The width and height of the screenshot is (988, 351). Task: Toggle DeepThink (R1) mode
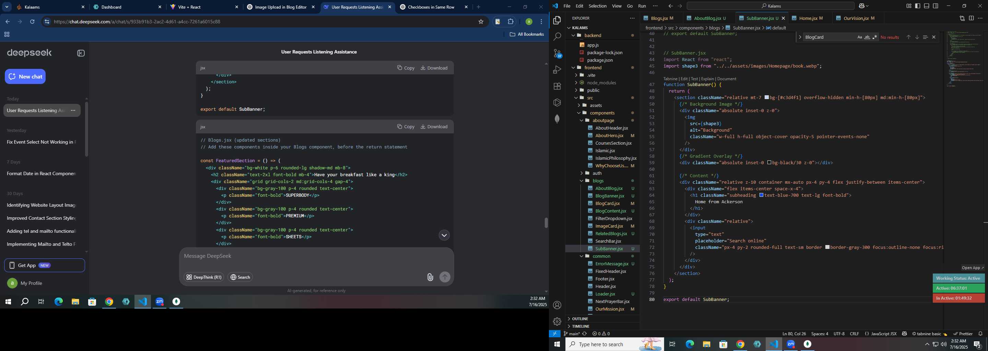point(204,277)
